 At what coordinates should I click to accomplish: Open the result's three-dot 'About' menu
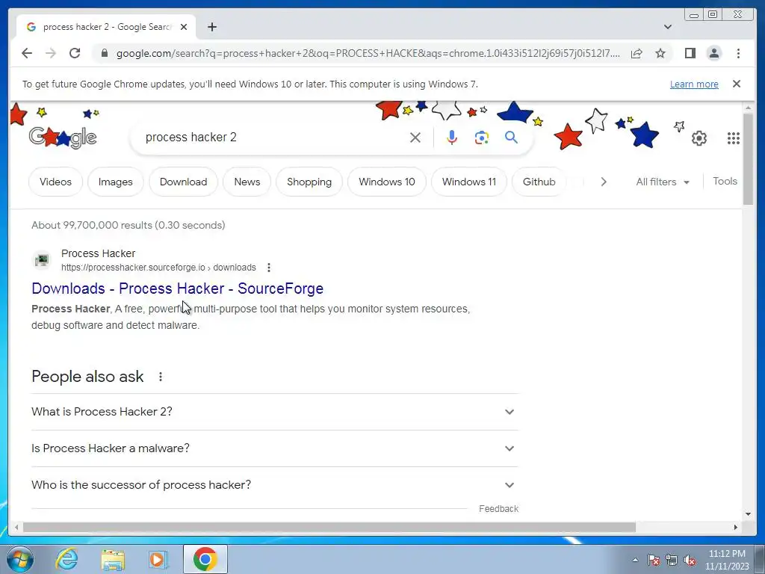(269, 268)
